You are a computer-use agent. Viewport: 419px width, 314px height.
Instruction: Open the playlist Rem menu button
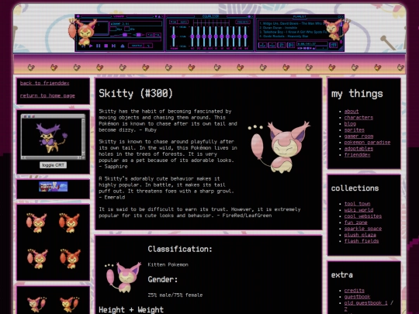[x=272, y=45]
